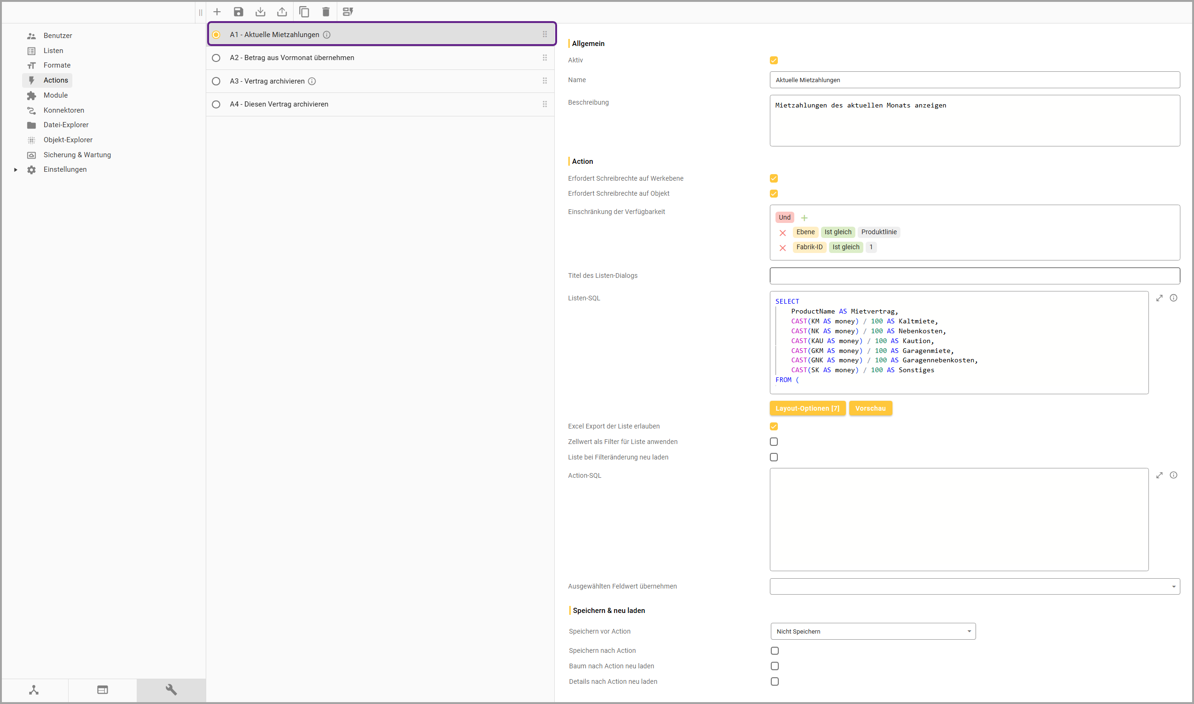
Task: Open Module in the sidebar
Action: 55,95
